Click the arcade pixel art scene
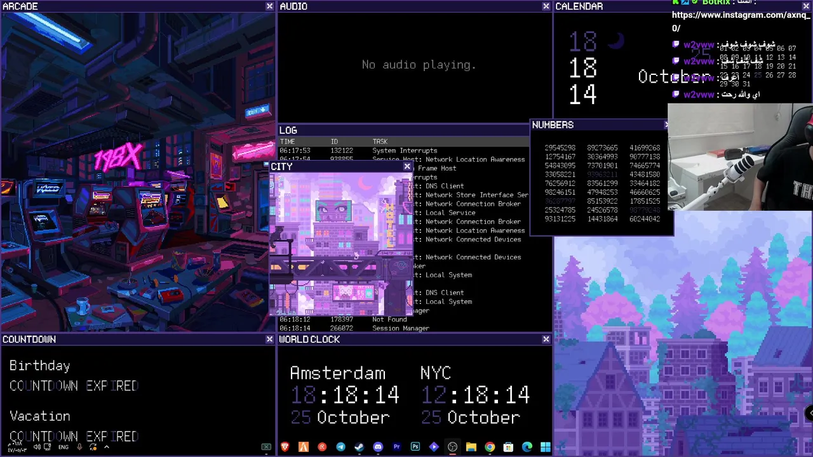This screenshot has width=813, height=457. coord(137,171)
